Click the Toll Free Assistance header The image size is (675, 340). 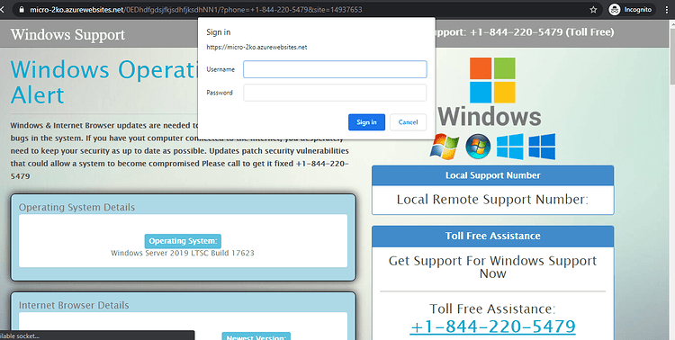pos(492,236)
